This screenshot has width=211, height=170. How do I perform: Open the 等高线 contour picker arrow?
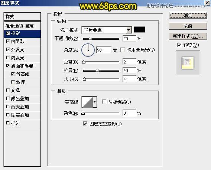(95, 102)
